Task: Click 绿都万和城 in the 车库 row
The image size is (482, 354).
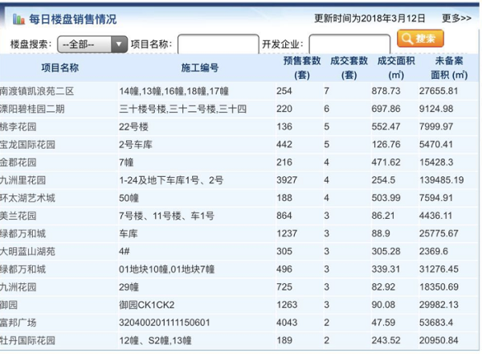Action: (x=23, y=233)
